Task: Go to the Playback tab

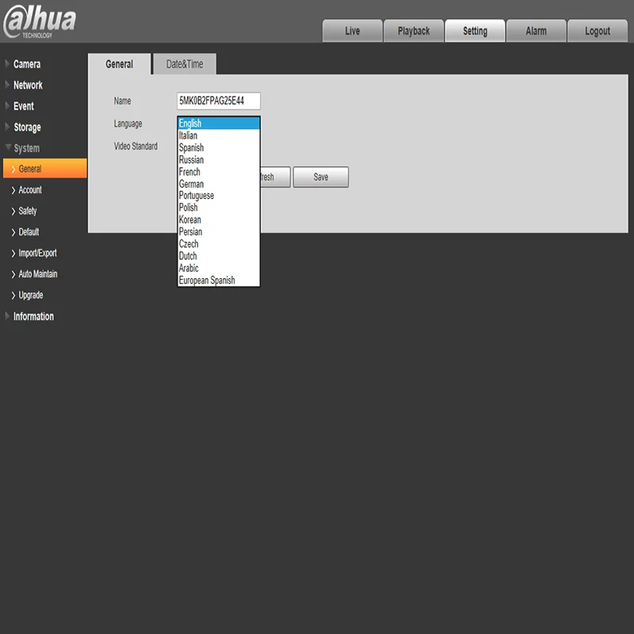Action: [x=413, y=31]
